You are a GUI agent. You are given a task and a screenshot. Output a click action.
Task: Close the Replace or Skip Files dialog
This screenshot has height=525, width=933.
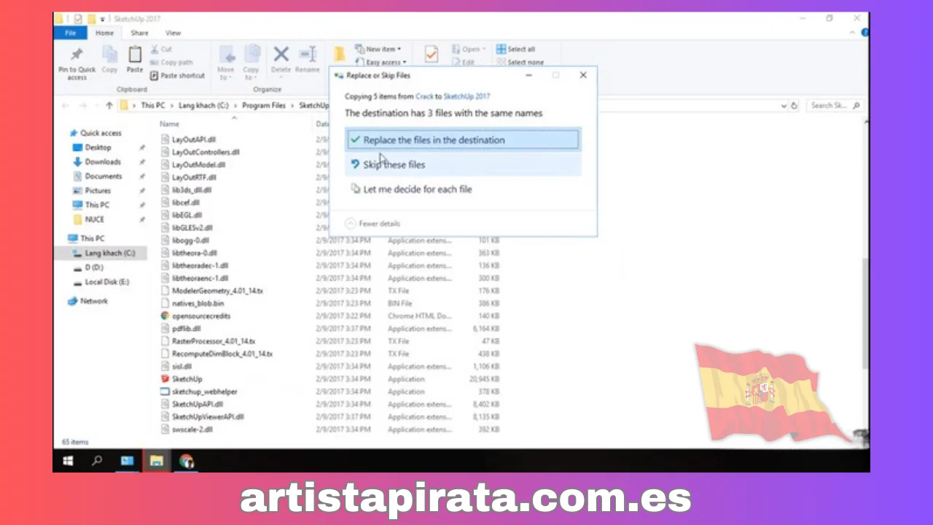coord(583,75)
